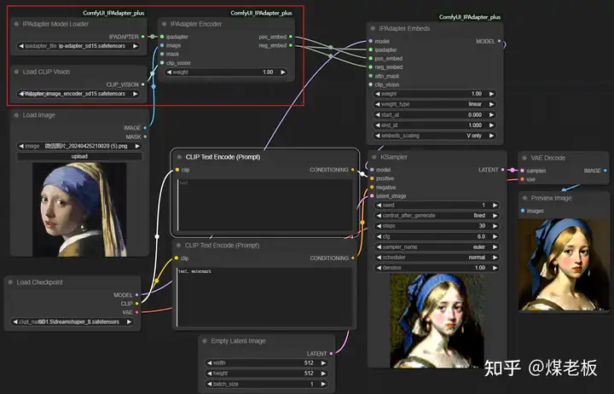Decrease KSampler cfg with left arrow
This screenshot has width=614, height=394.
click(x=379, y=236)
